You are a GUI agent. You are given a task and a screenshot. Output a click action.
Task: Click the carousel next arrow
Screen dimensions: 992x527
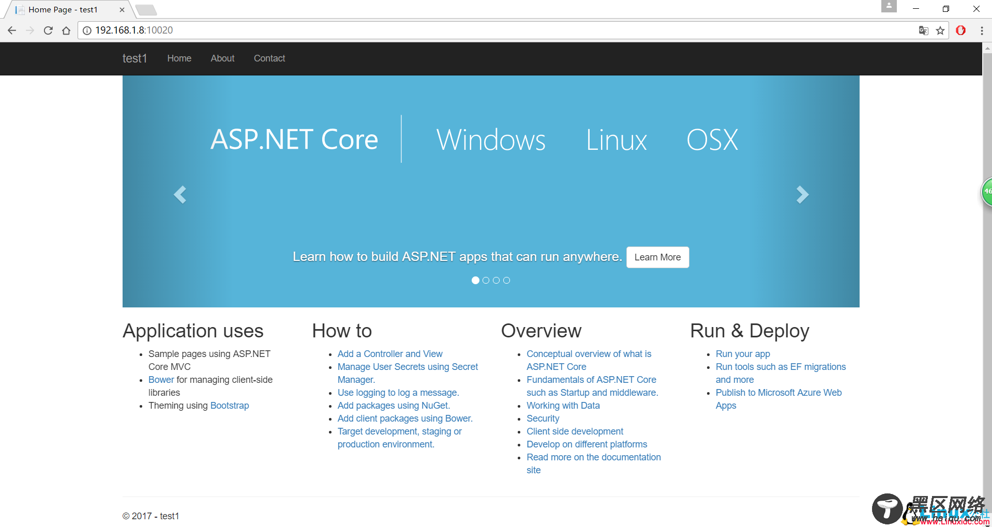pos(802,195)
